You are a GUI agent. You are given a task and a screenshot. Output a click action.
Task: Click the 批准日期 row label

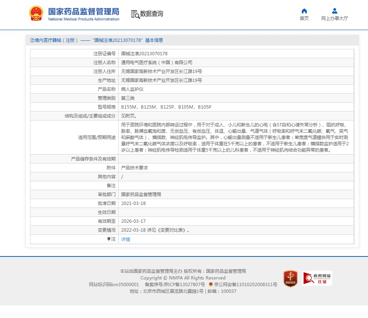pyautogui.click(x=107, y=203)
